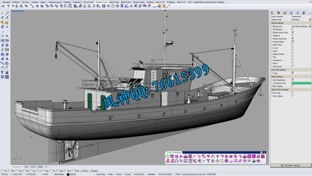Switch to the Right viewport tab
Viewport: 312px width, 176px height.
coord(40,167)
